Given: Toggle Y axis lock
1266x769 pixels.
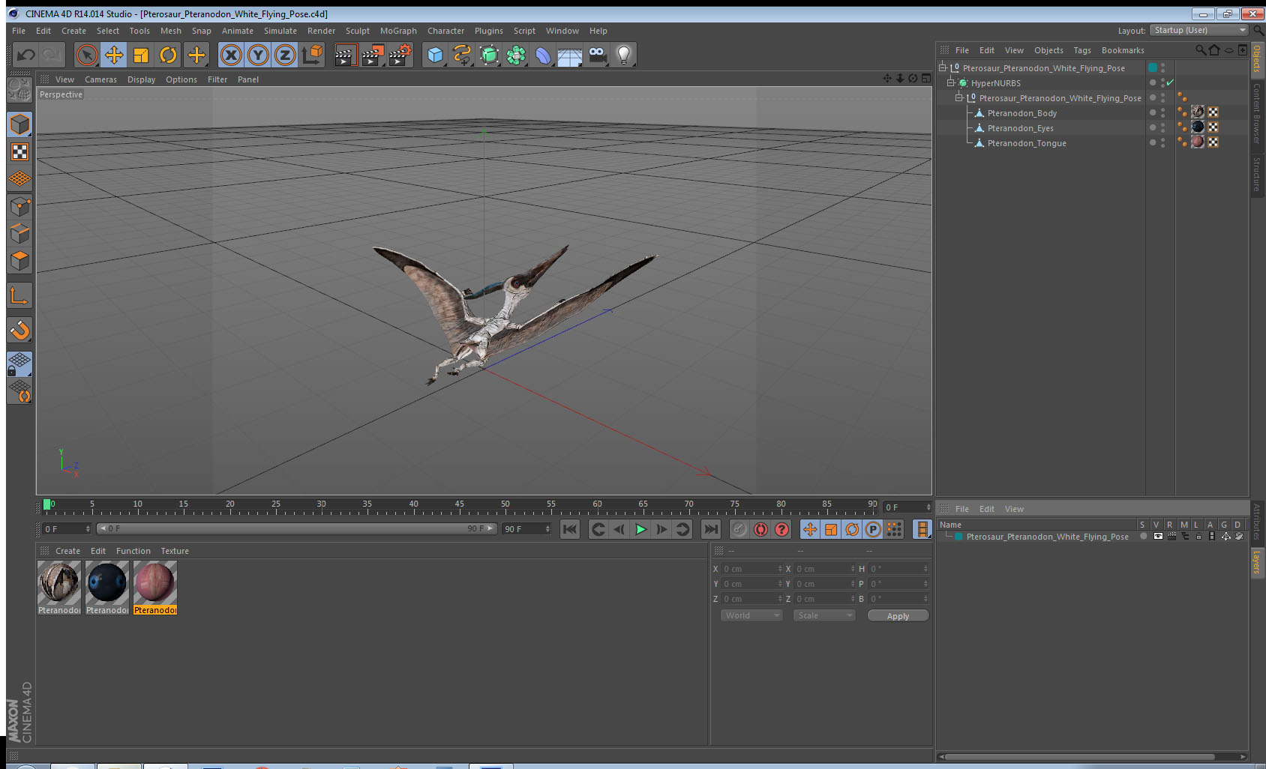Looking at the screenshot, I should click(258, 55).
